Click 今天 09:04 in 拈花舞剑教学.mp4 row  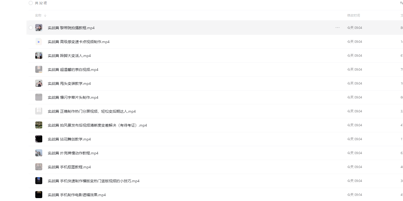click(354, 139)
